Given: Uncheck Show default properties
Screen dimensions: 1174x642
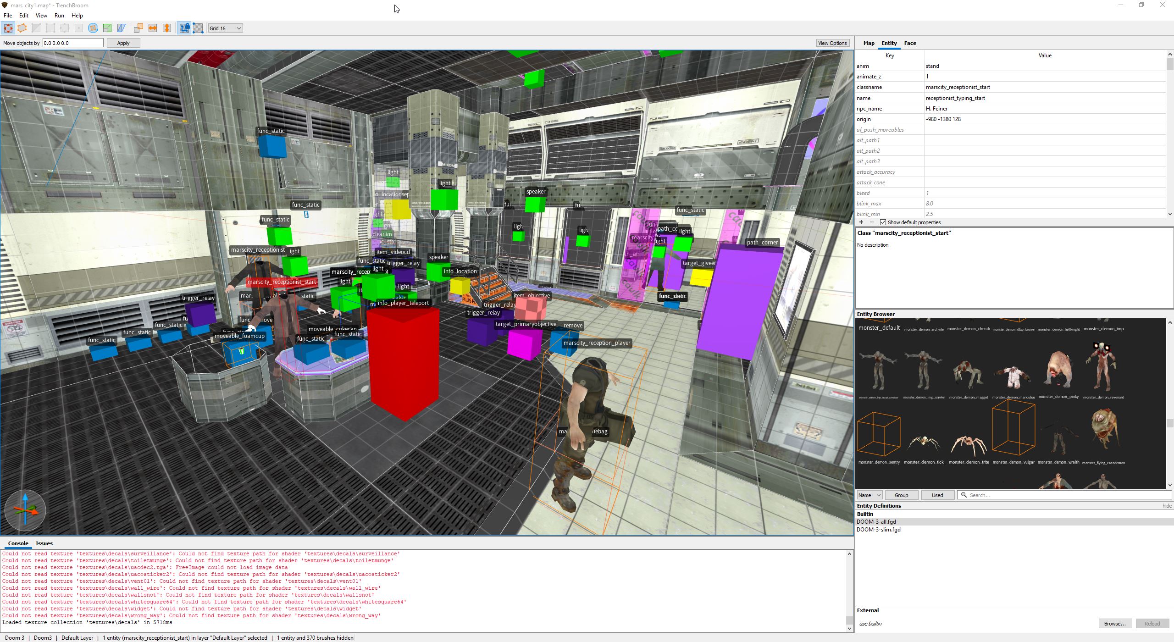Looking at the screenshot, I should [883, 222].
